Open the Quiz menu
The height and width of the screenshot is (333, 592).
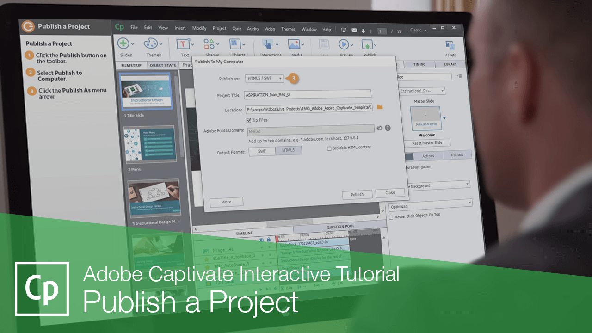click(x=236, y=28)
